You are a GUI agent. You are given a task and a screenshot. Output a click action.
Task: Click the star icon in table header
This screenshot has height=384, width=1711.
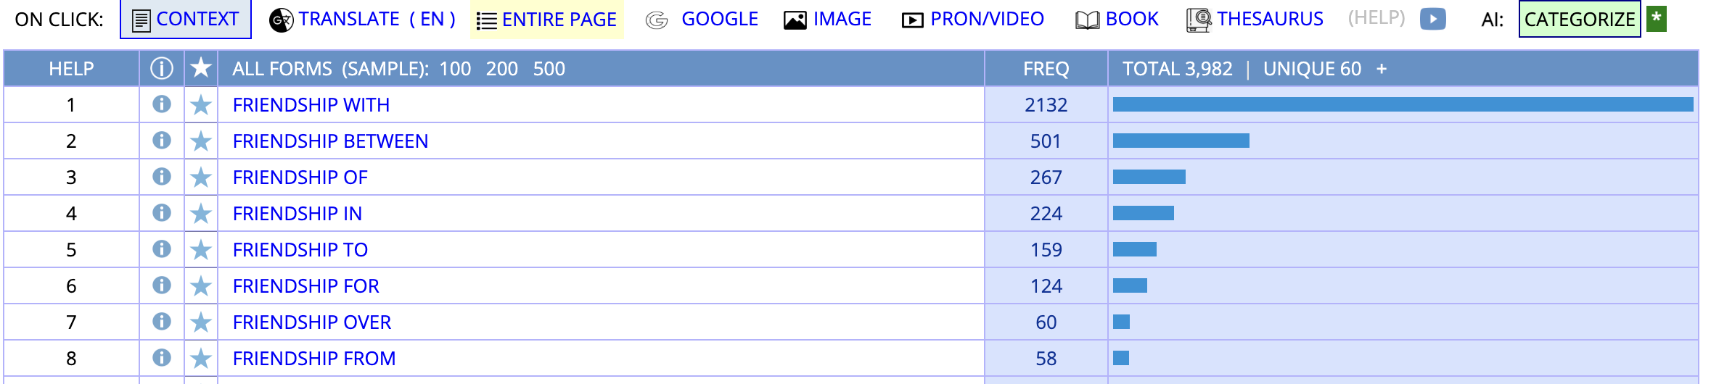coord(201,68)
